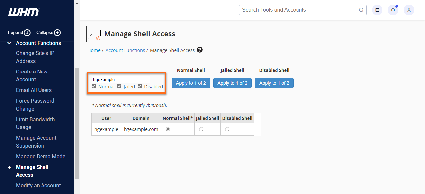Apply Normal Shell to 1 of 2
The height and width of the screenshot is (194, 425).
(x=191, y=83)
